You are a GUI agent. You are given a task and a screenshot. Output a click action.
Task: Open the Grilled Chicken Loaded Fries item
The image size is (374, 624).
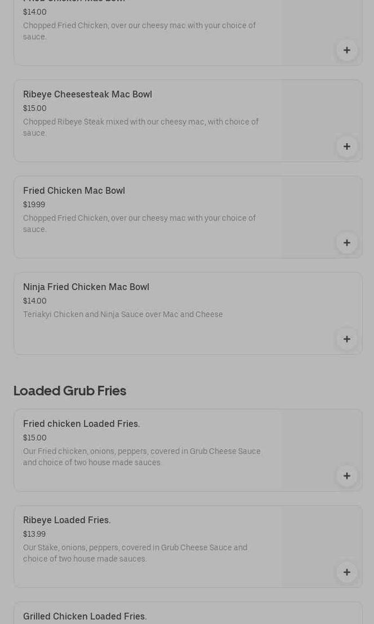(85, 617)
